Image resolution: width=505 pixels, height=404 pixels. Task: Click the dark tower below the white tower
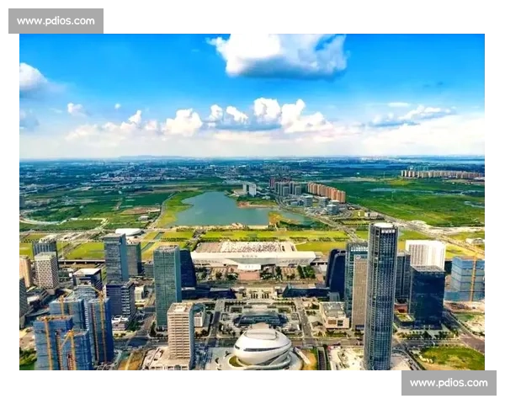[x=427, y=295]
